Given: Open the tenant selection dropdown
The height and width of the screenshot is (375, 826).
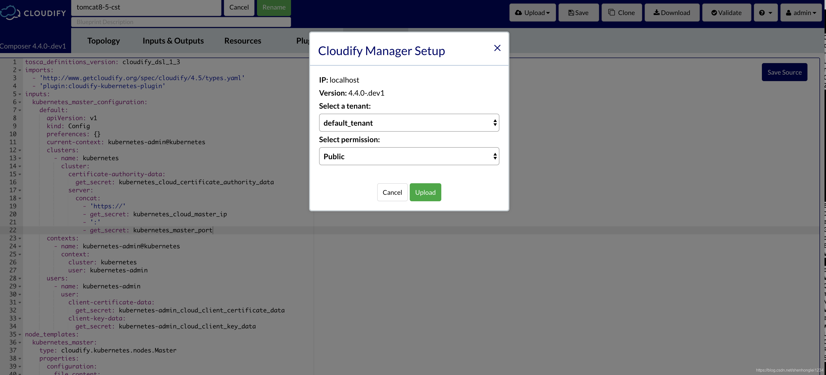Looking at the screenshot, I should tap(409, 123).
